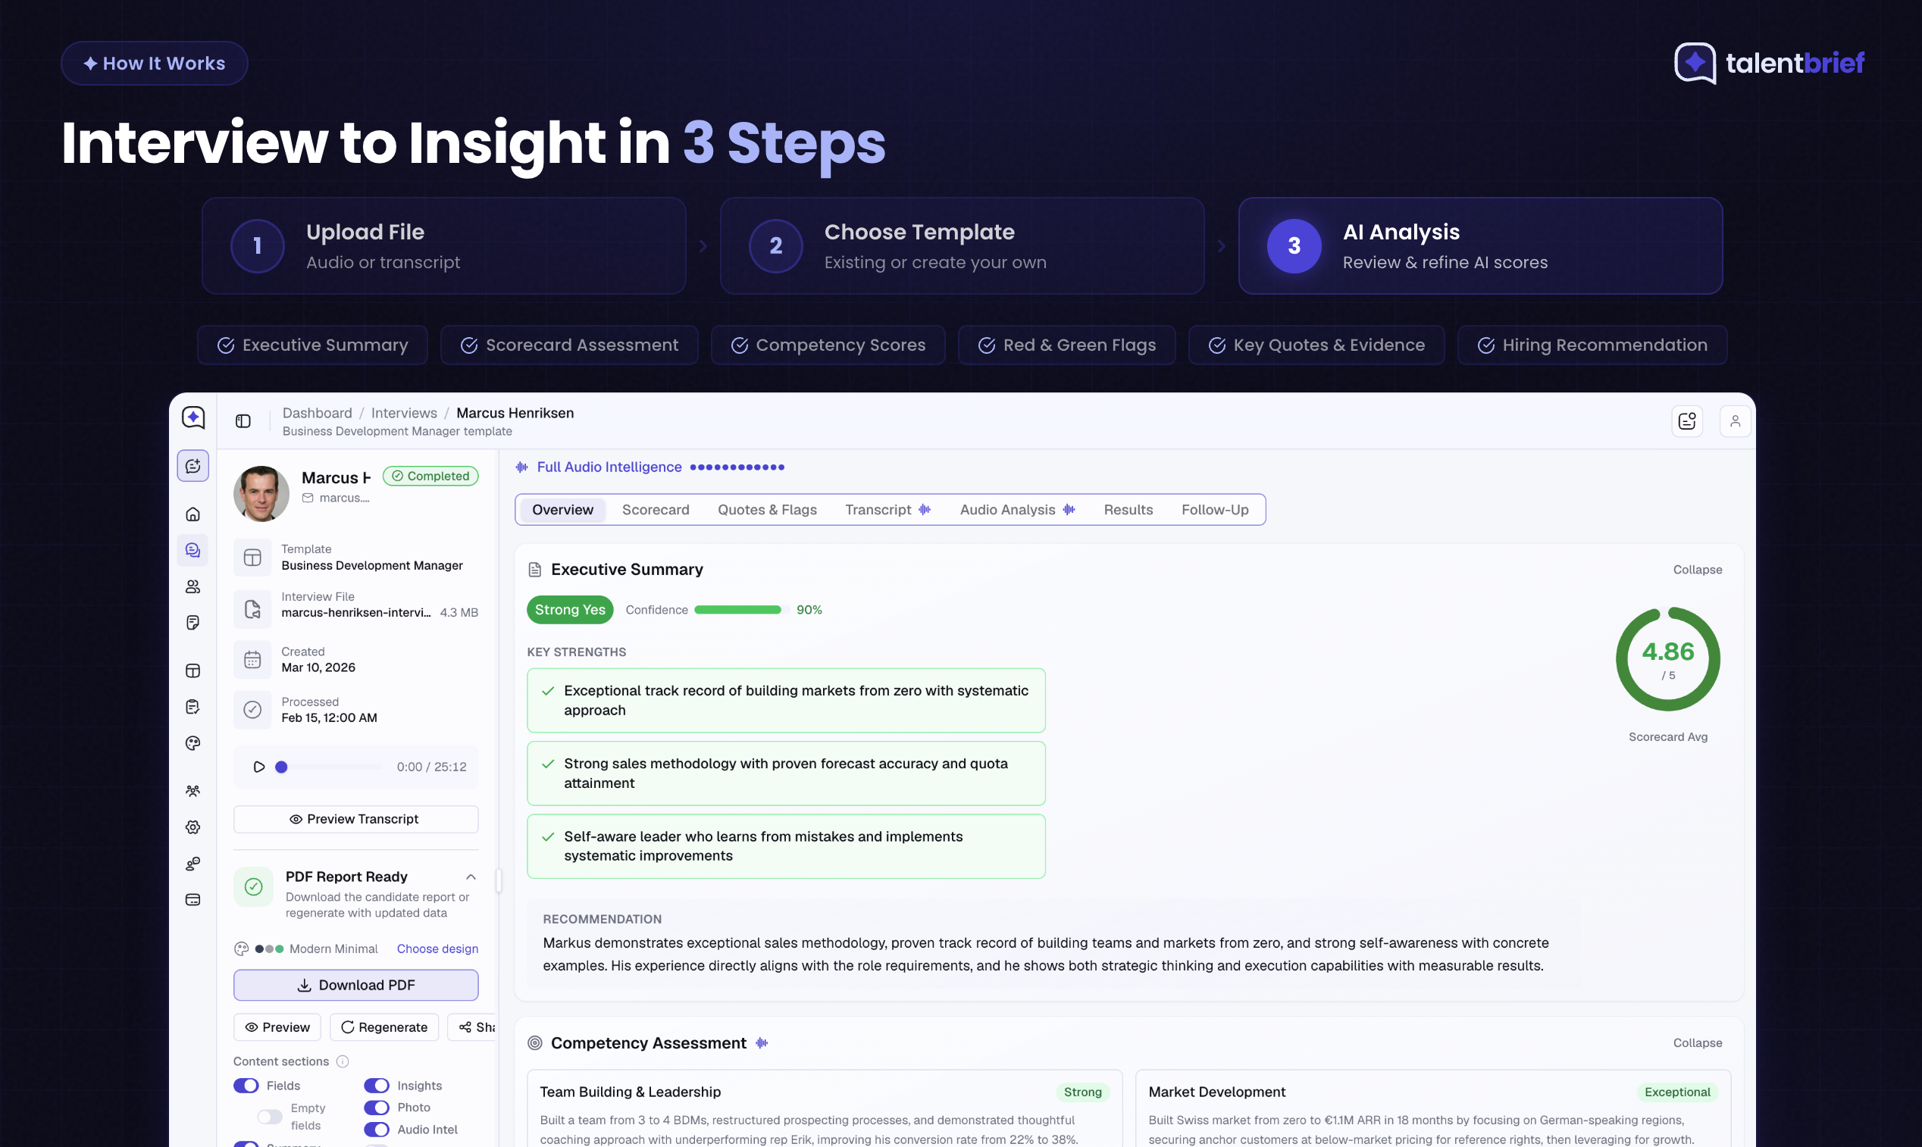Open the Transcript tab
Screen dimensions: 1922x1147
click(x=878, y=509)
